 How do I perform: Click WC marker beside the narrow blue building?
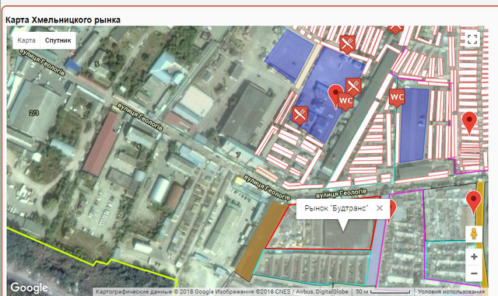(x=397, y=98)
